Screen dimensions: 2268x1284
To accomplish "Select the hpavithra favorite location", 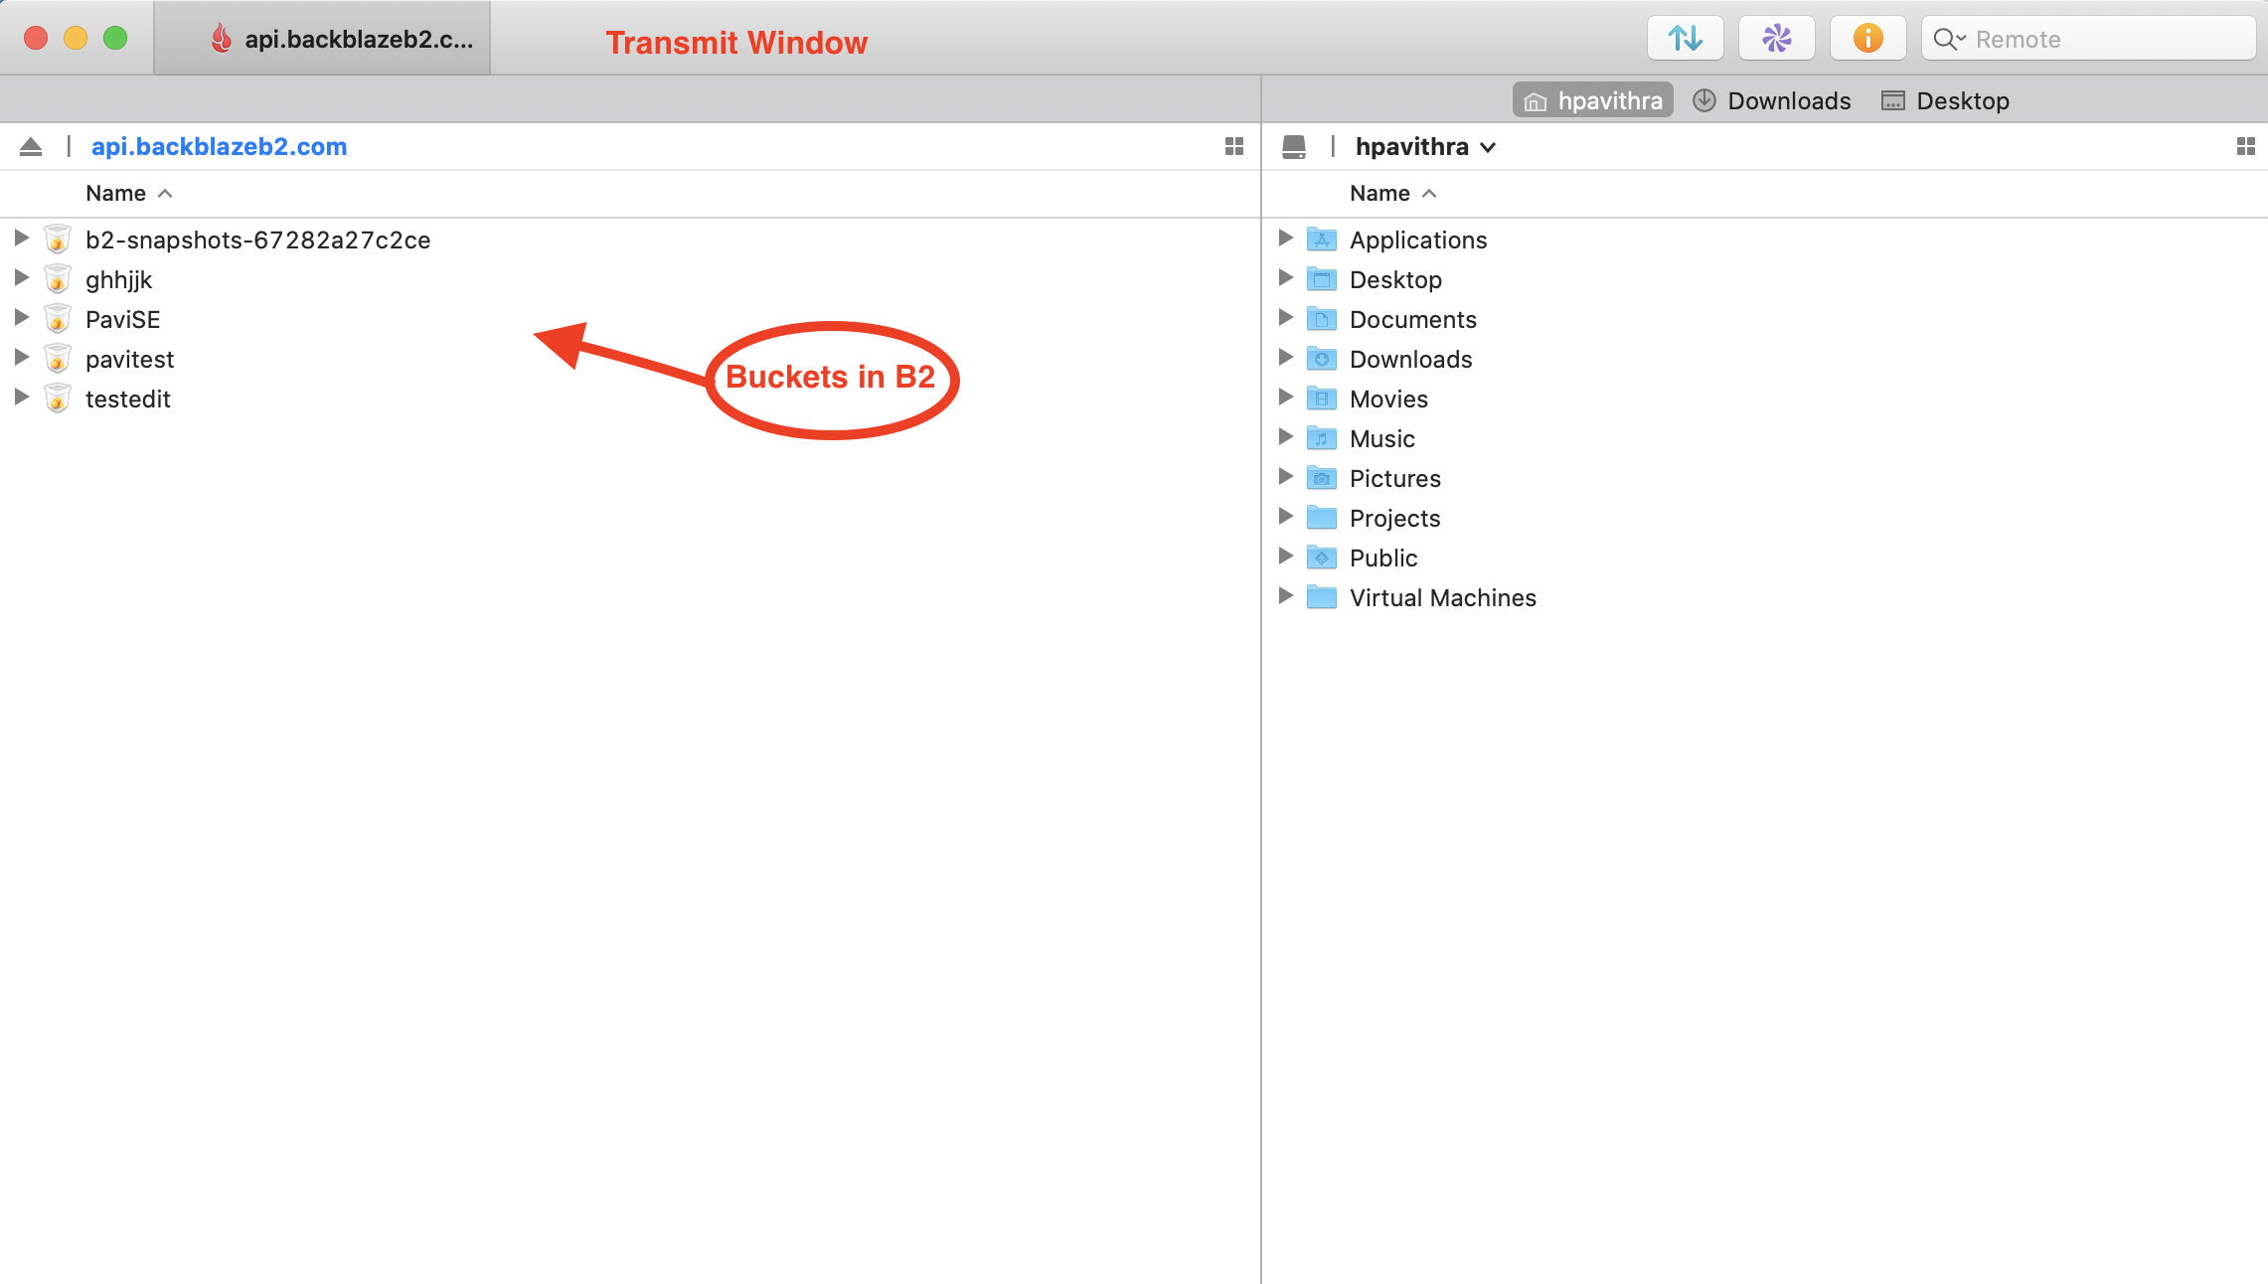I will [1593, 100].
